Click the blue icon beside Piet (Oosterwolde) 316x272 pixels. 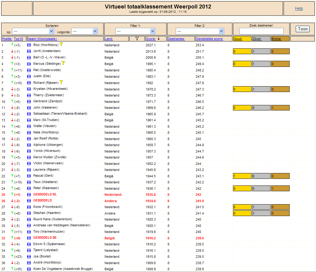(29, 70)
